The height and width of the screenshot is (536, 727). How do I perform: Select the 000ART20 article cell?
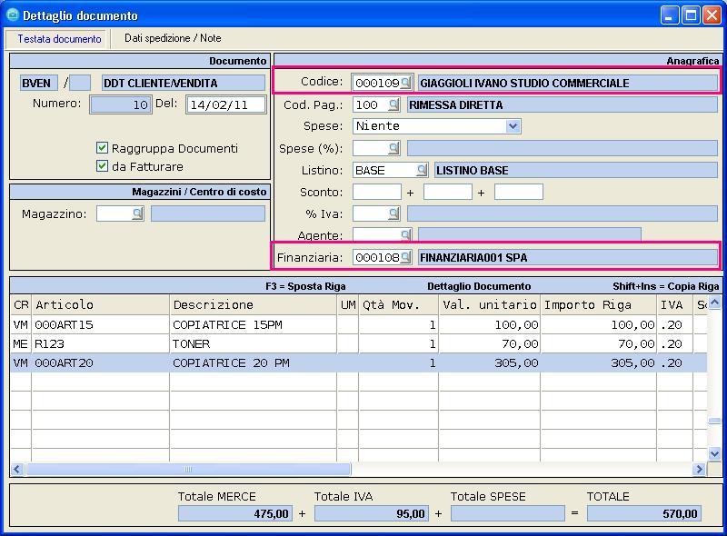point(101,363)
